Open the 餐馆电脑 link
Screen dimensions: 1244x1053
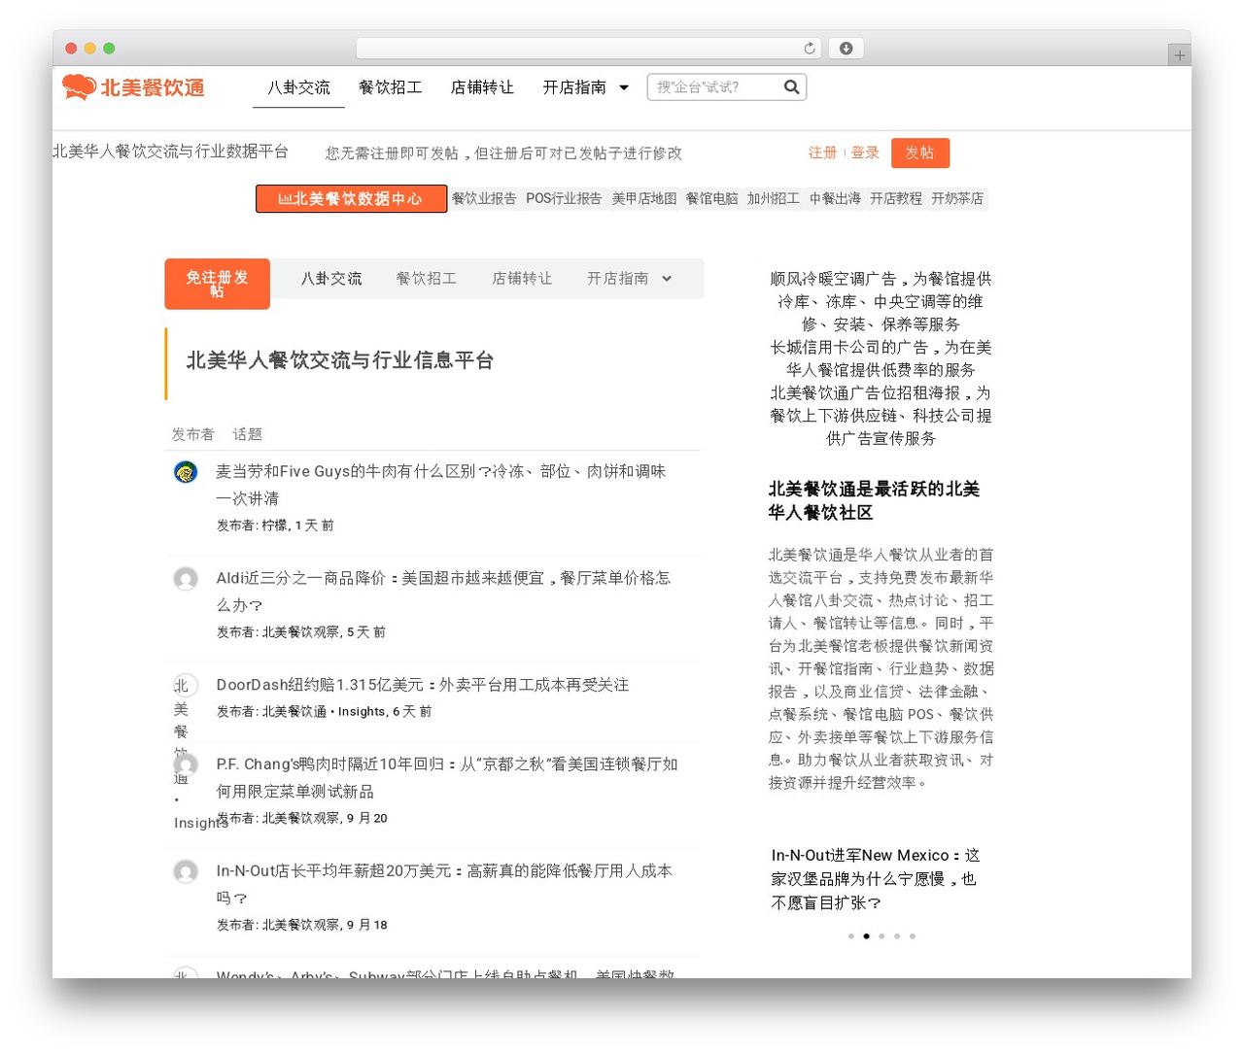pyautogui.click(x=711, y=198)
